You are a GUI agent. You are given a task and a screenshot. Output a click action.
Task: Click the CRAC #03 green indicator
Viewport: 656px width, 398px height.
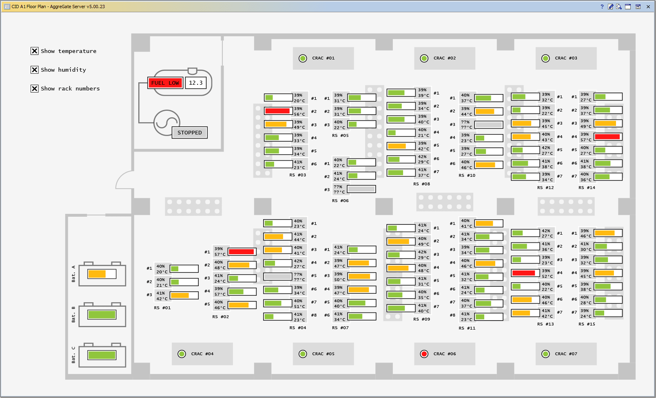(545, 58)
